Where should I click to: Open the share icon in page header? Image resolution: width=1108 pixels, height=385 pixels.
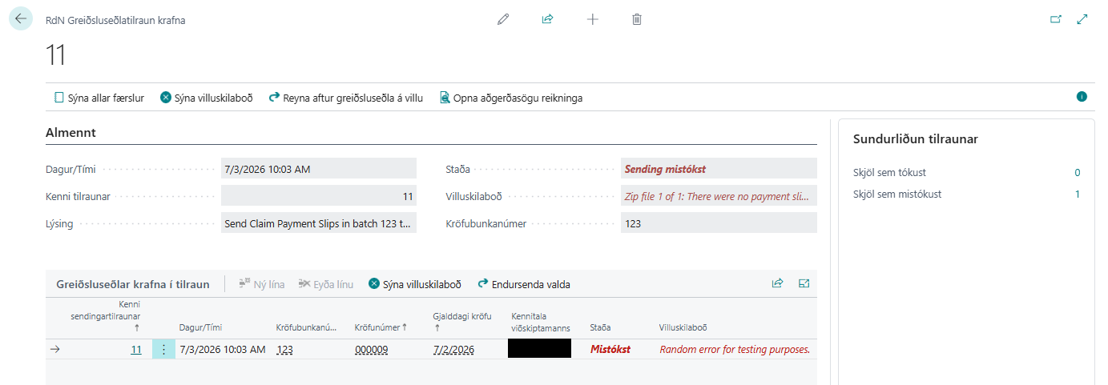[x=548, y=19]
